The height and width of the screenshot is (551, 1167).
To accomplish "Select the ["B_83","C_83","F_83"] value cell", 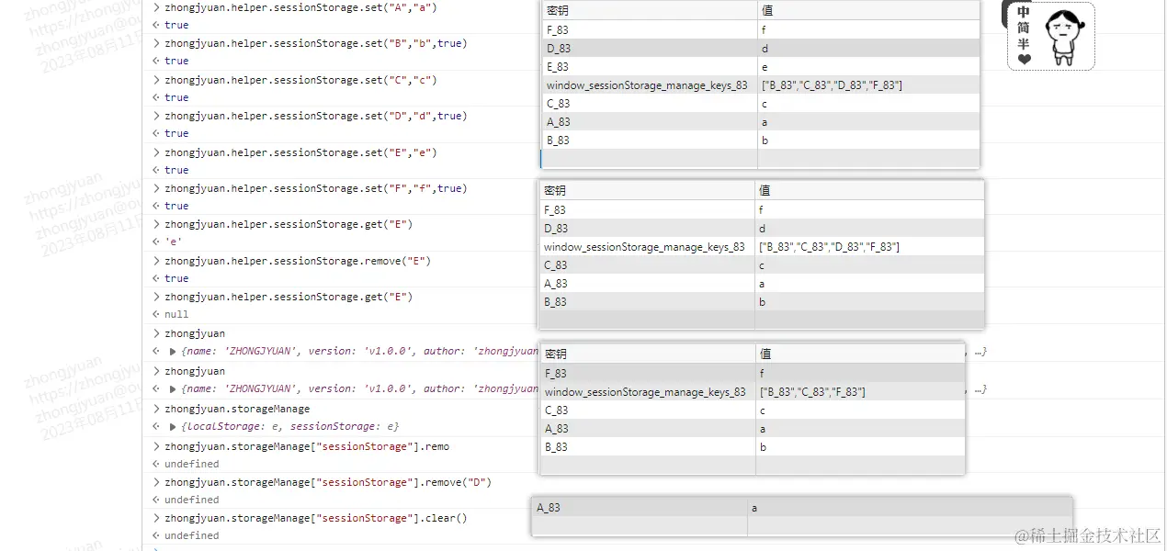I will click(x=860, y=392).
